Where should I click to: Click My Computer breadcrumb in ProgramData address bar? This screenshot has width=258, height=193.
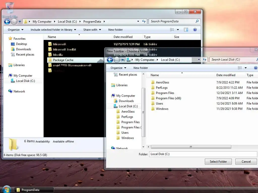click(x=42, y=22)
